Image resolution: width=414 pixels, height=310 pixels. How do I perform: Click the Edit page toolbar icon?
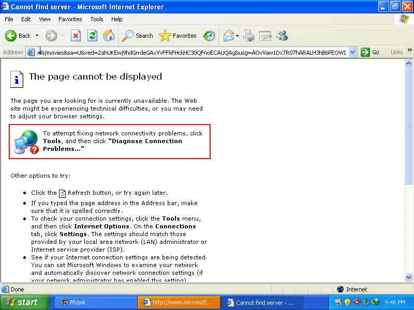pos(265,36)
